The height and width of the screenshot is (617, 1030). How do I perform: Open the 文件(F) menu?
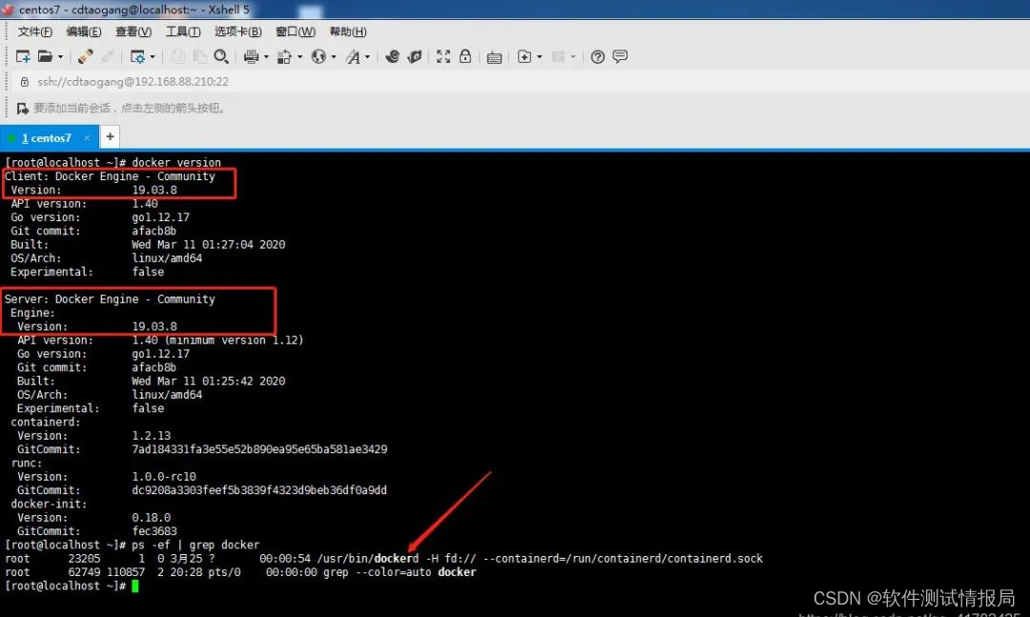coord(35,31)
